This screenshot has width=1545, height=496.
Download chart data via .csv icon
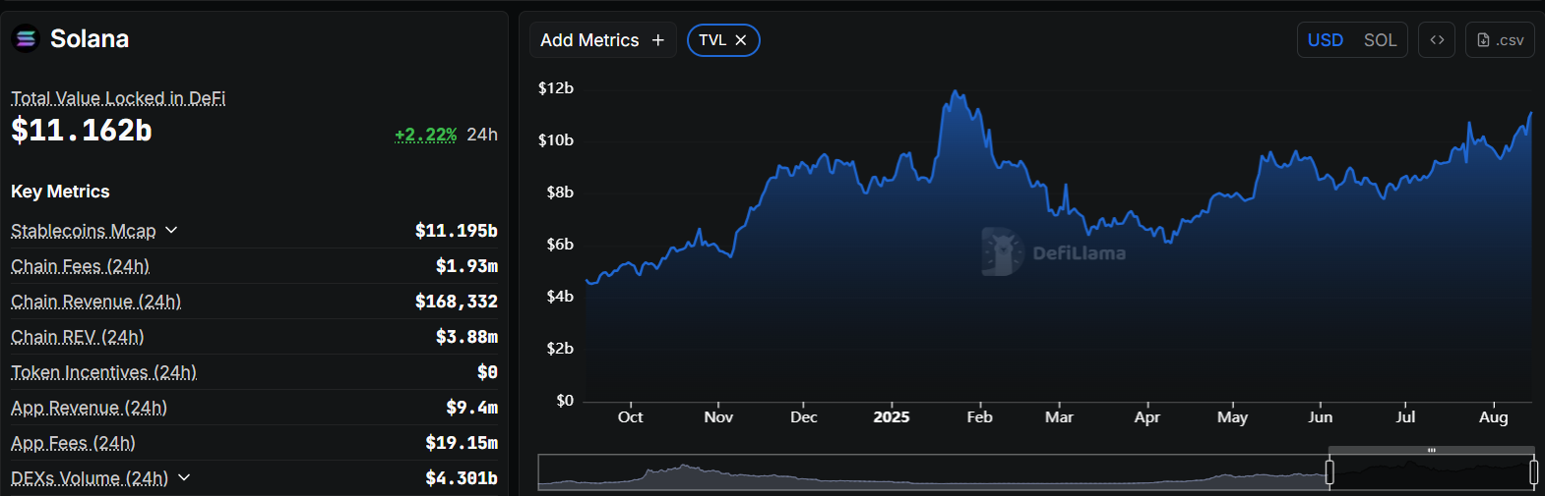pyautogui.click(x=1500, y=40)
